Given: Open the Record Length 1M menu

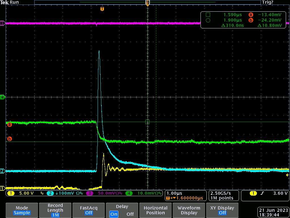Looking at the screenshot, I should 55,210.
